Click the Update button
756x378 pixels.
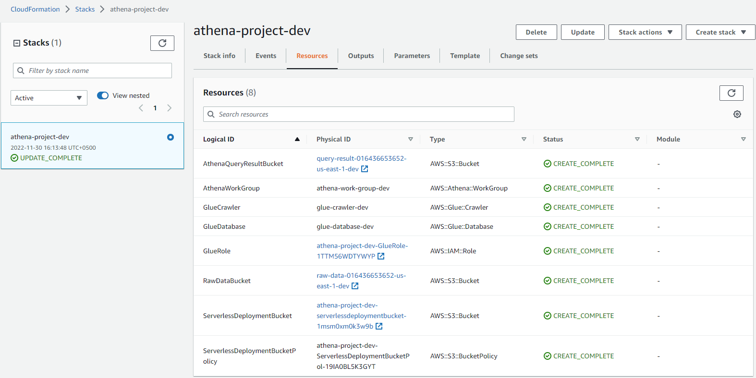coord(583,32)
